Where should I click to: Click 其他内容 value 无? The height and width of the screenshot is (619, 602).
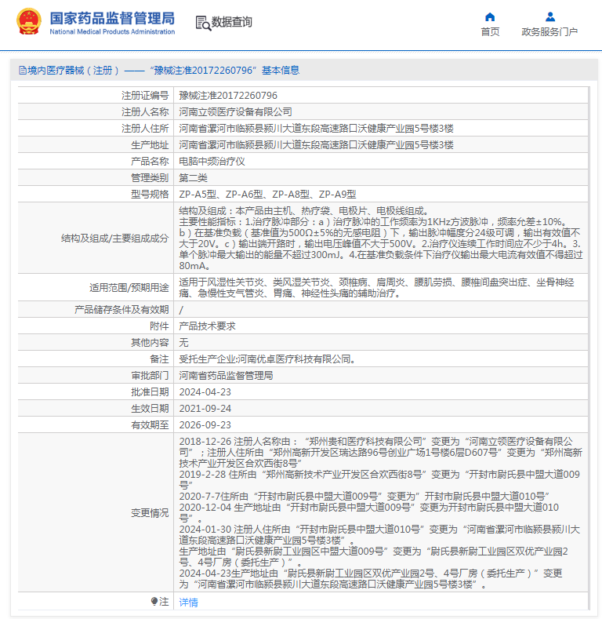pyautogui.click(x=183, y=342)
